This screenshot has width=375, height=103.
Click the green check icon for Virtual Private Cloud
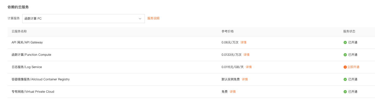point(345,92)
